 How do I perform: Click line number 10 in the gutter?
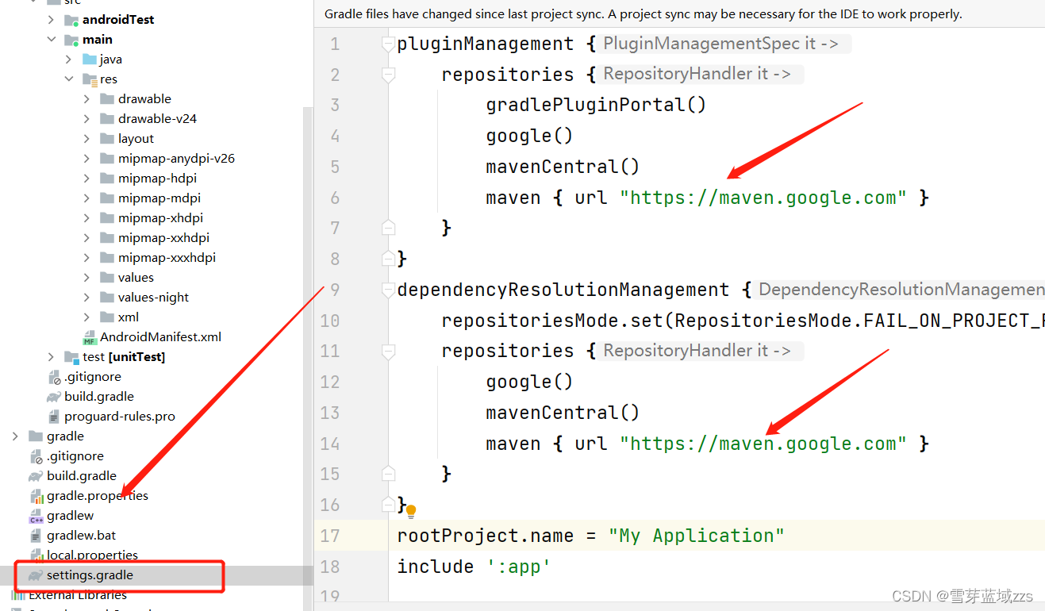(330, 321)
